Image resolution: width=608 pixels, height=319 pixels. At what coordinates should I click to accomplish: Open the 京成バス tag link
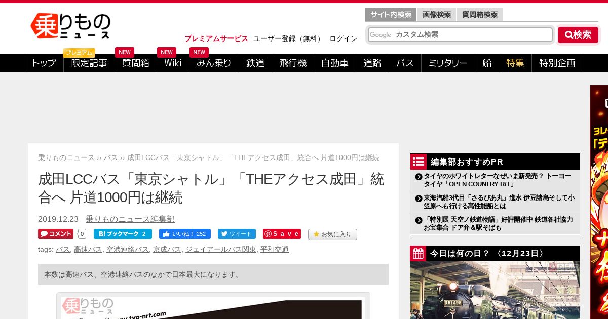(x=167, y=249)
